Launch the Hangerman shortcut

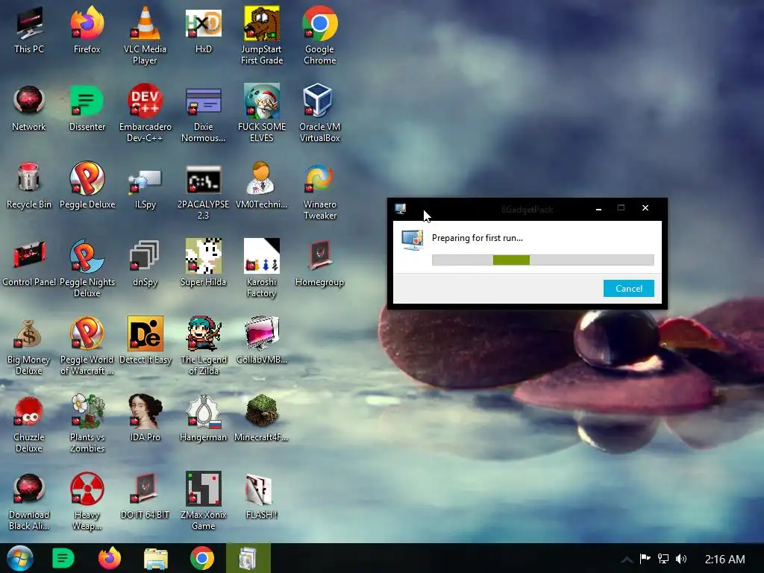(x=203, y=418)
